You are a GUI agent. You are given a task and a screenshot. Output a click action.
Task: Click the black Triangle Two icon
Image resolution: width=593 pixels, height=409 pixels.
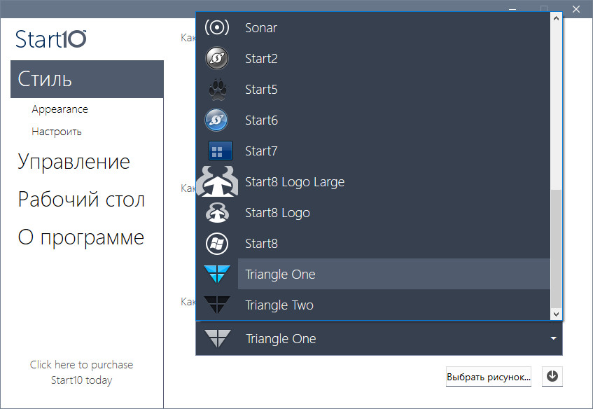pyautogui.click(x=217, y=305)
